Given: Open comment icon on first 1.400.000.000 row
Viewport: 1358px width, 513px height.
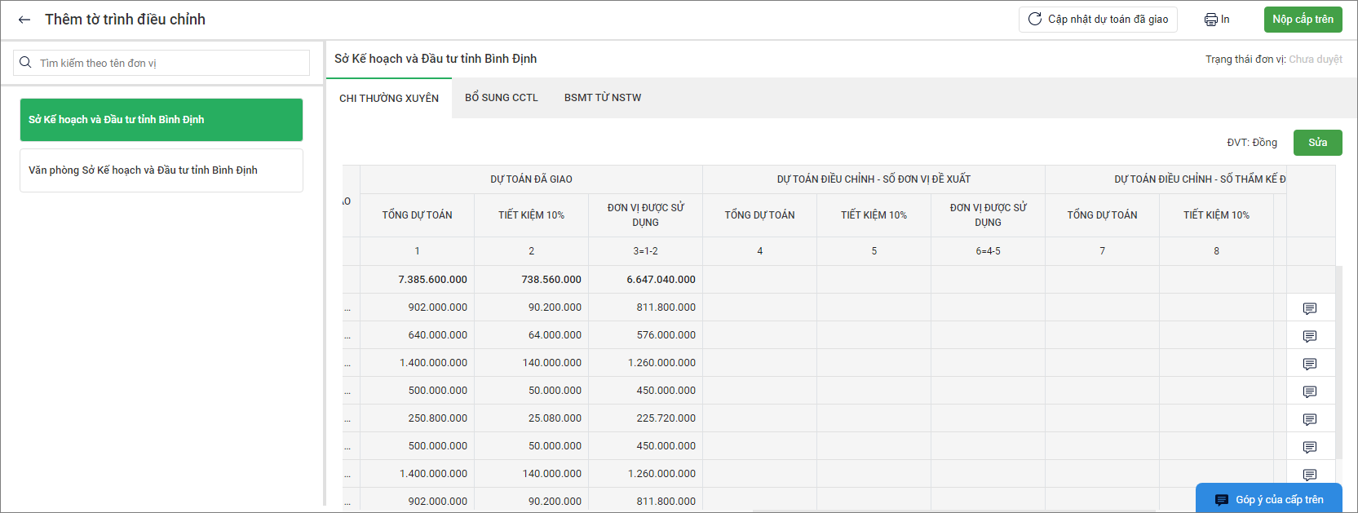Looking at the screenshot, I should tap(1310, 365).
